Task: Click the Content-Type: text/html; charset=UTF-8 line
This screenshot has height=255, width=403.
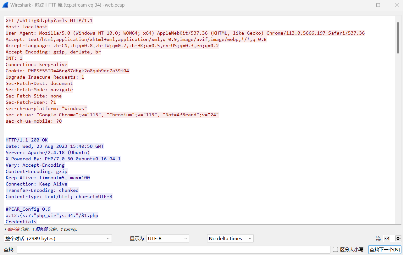Action: 59,197
